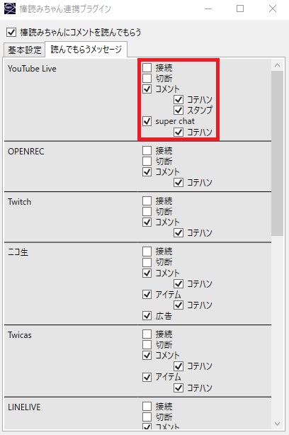Click the vertical scrollbar thumb
Image resolution: width=289 pixels, height=435 pixels.
[277, 154]
